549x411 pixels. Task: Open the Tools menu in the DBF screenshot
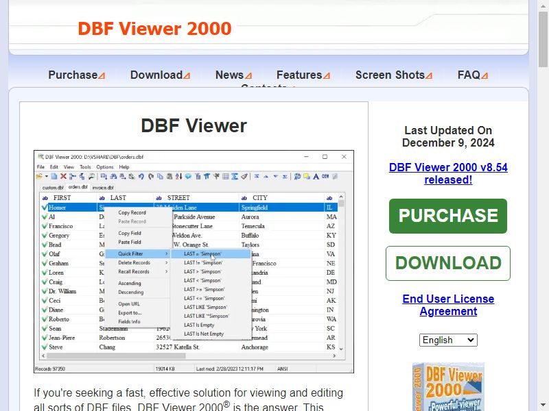coord(85,167)
